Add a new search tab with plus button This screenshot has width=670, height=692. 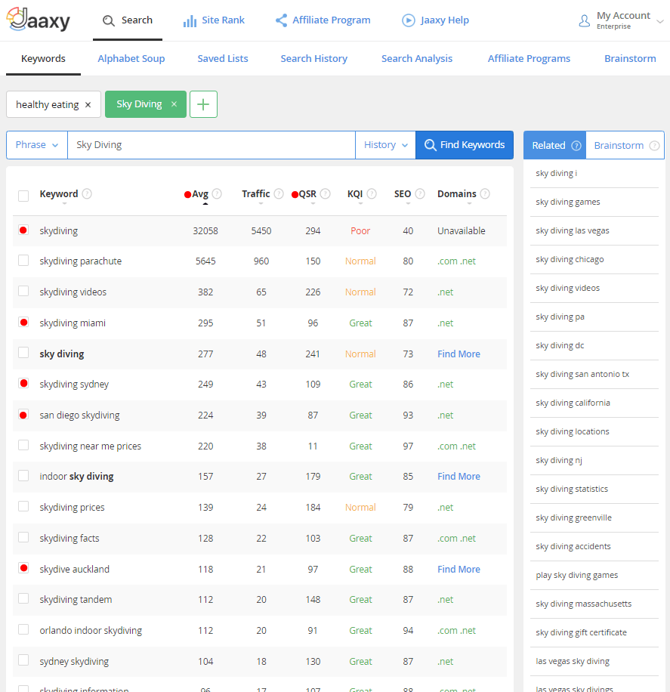point(203,104)
